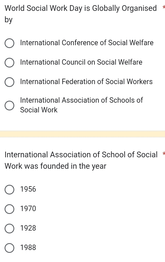Select International Council on Social Welfare option
The image size is (165, 262).
[9, 63]
